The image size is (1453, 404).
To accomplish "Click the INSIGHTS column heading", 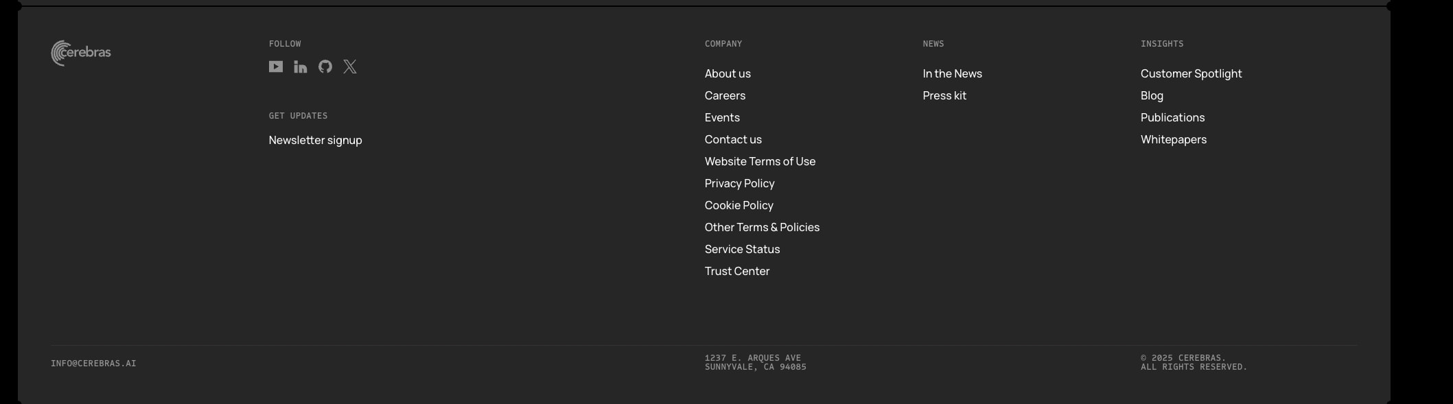I will click(x=1162, y=44).
